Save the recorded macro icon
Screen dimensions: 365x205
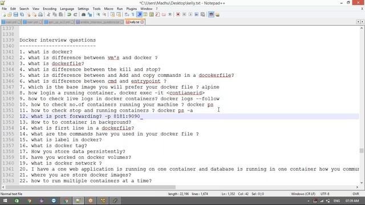pos(203,15)
